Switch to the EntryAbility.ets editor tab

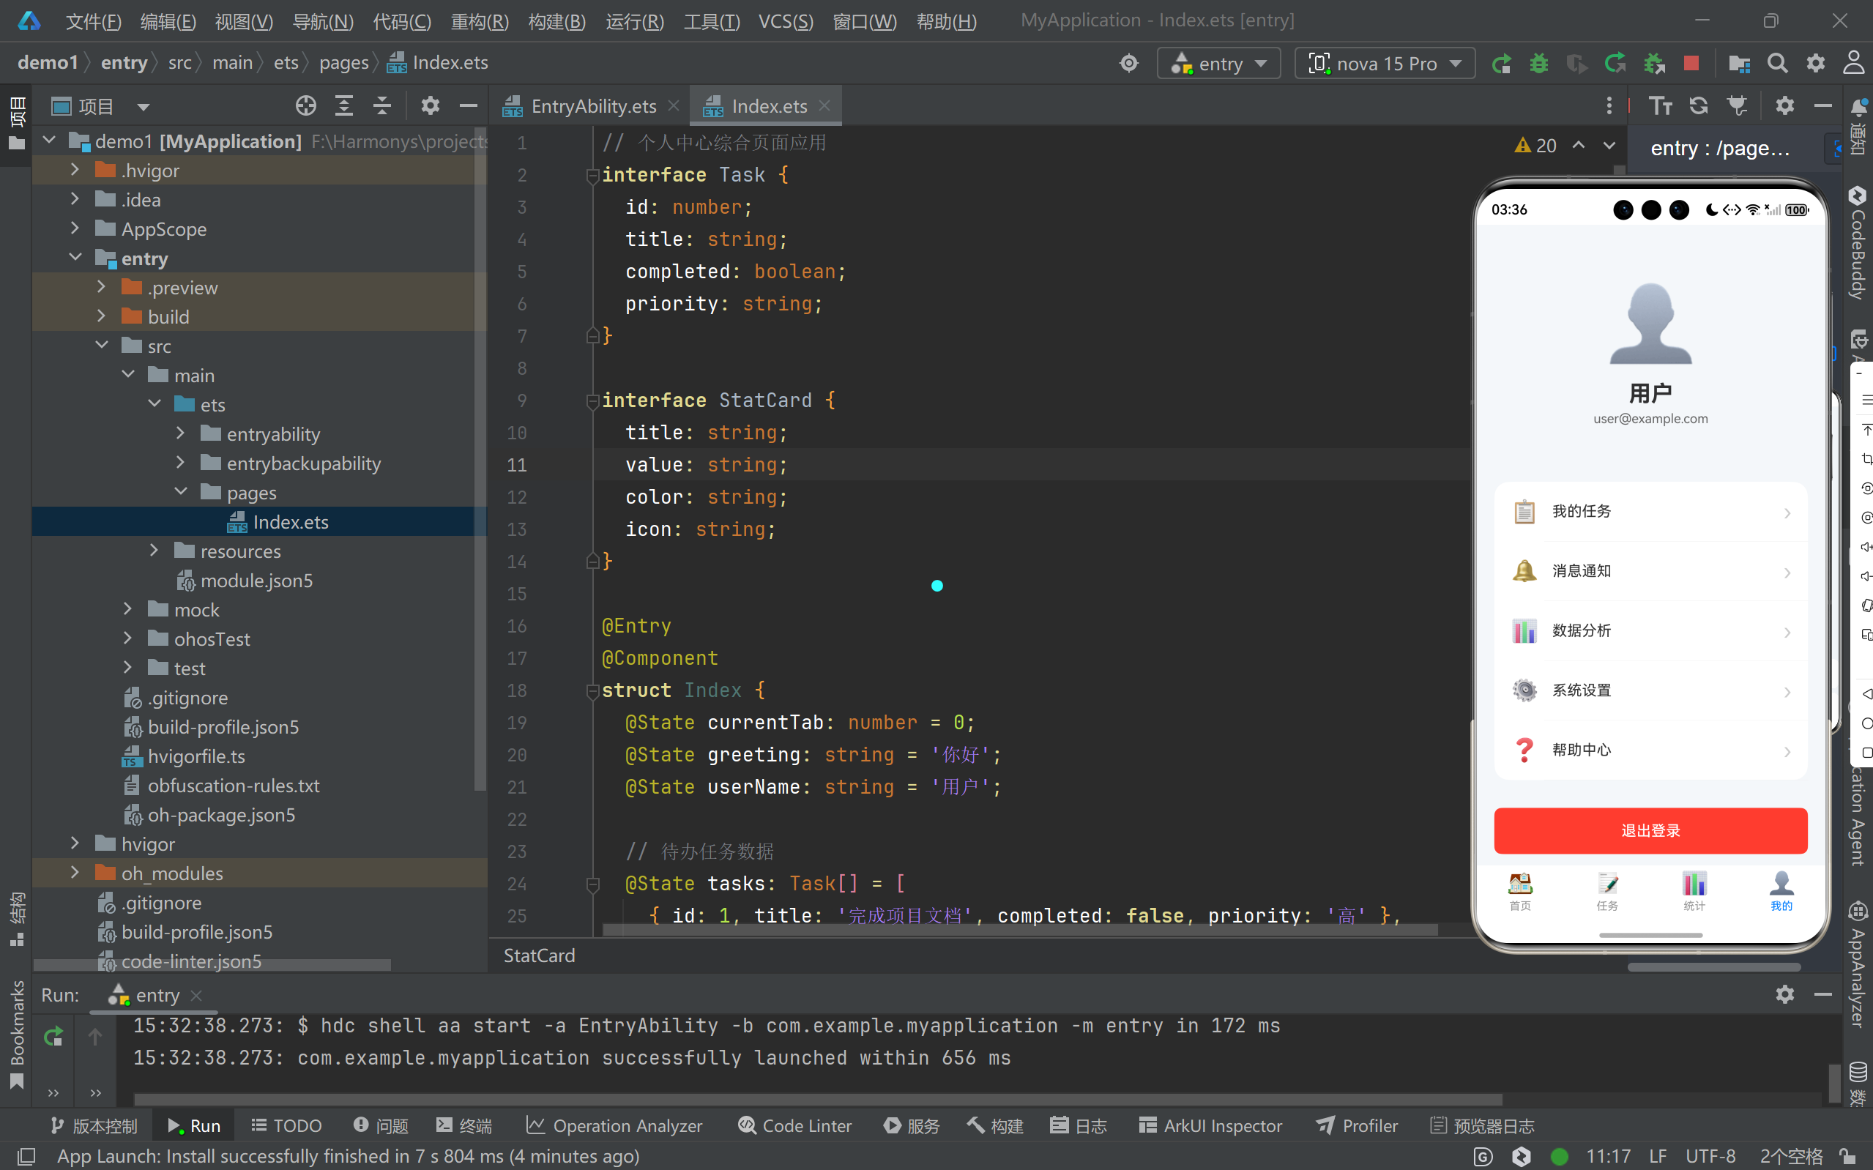click(x=592, y=106)
